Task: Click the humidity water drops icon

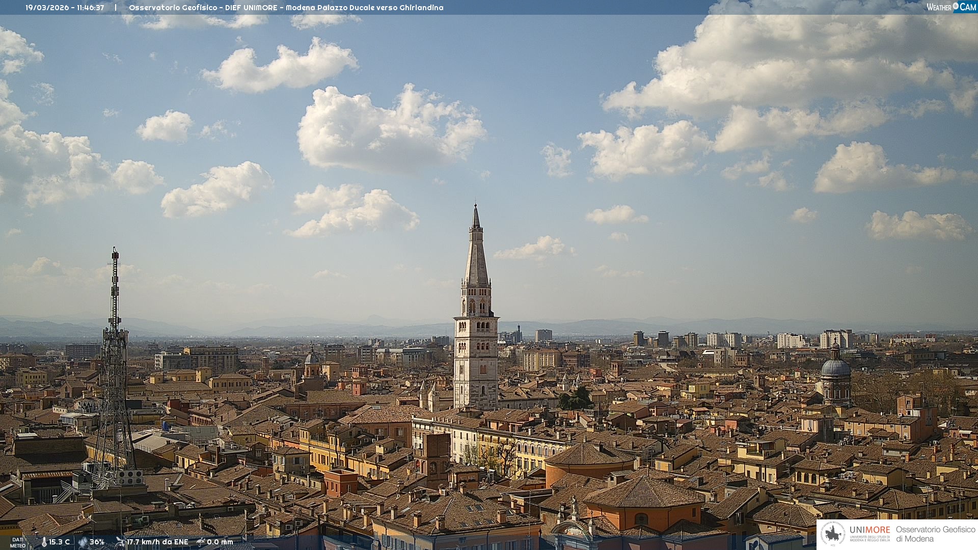Action: (83, 542)
